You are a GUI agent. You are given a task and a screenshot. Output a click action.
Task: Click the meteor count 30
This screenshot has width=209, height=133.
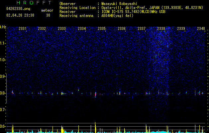pyautogui.click(x=48, y=15)
